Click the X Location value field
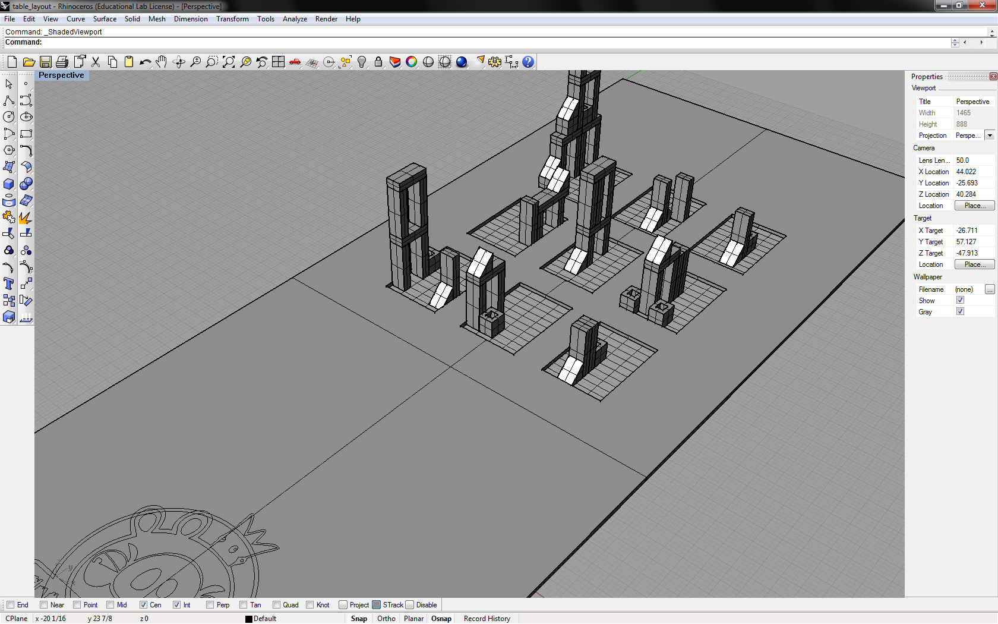Viewport: 998px width, 624px height. pos(974,172)
